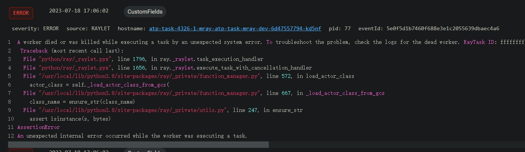Select the eventId value 5e0f5d1b7460f688e3e1c2055639dbaec4a6
525x152 pixels.
point(443,28)
